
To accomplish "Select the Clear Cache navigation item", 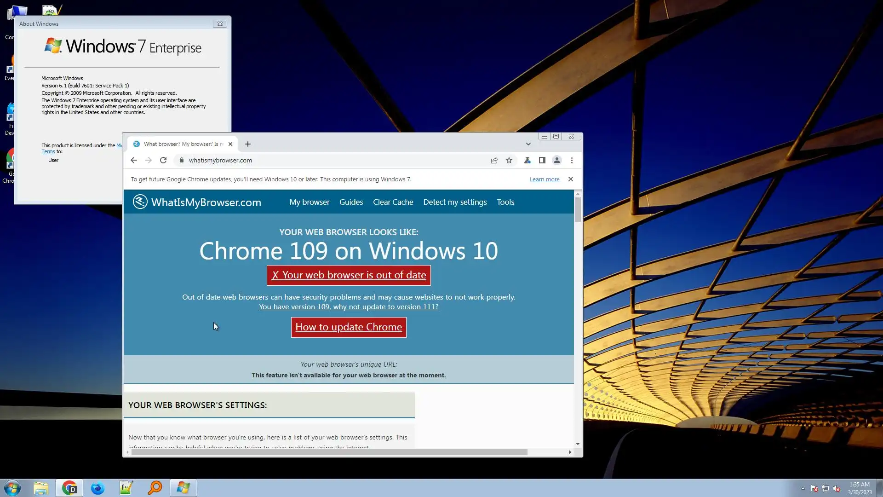I will coord(393,202).
